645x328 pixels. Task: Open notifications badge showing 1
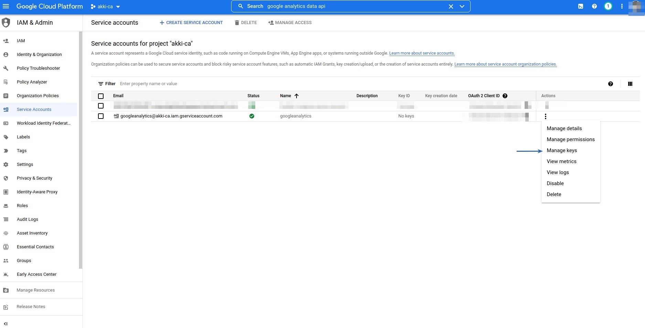(608, 6)
